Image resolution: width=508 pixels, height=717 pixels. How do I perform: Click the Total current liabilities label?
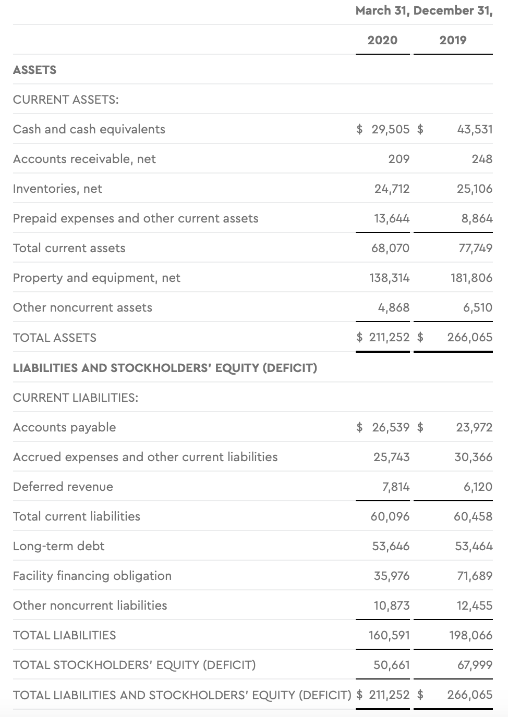pyautogui.click(x=77, y=516)
